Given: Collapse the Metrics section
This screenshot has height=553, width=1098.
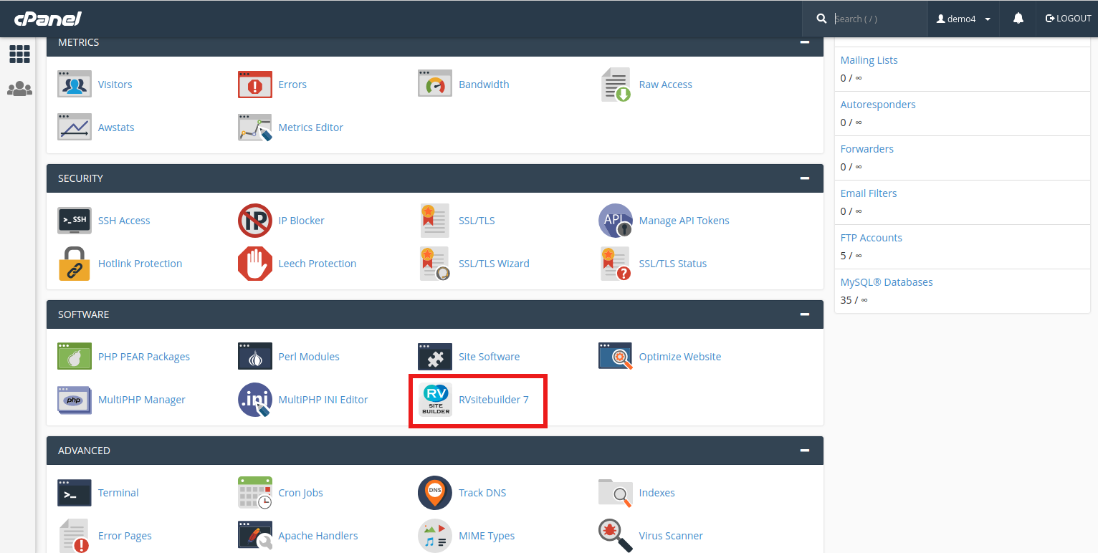Looking at the screenshot, I should [x=805, y=42].
